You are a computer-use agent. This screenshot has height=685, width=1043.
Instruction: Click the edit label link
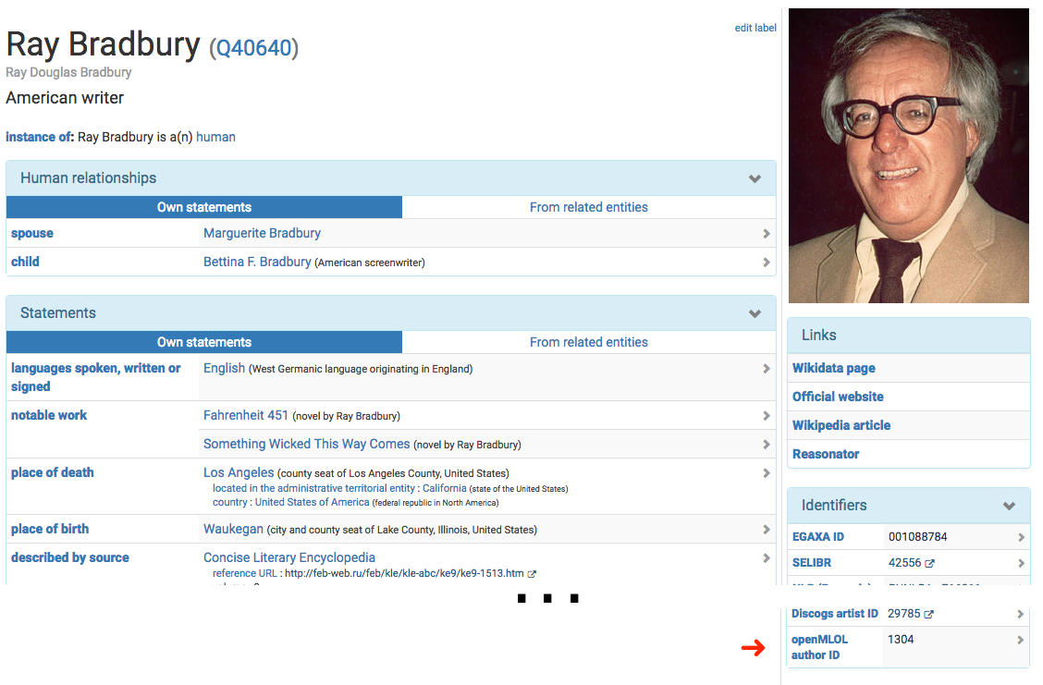pyautogui.click(x=755, y=28)
